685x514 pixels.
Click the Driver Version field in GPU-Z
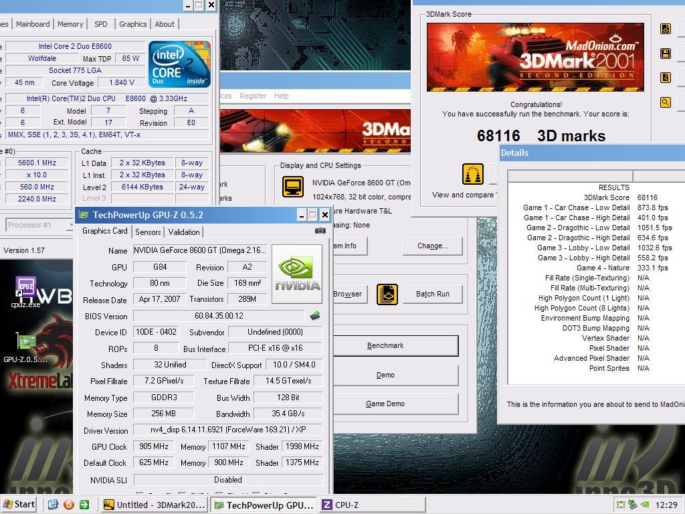click(x=228, y=430)
